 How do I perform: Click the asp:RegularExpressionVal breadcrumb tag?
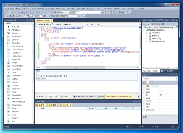pos(118,96)
